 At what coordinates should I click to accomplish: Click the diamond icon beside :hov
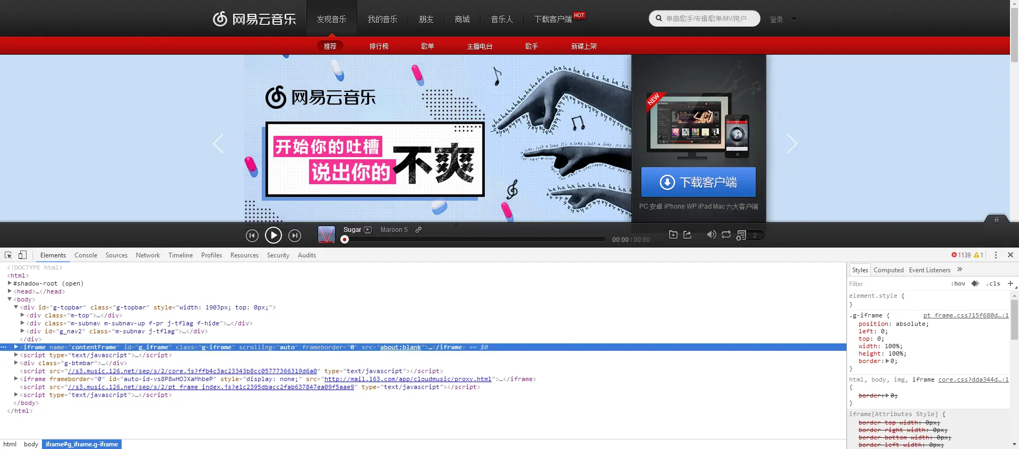(x=975, y=283)
